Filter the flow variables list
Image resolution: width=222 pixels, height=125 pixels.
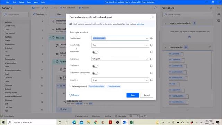pyautogui.click(x=210, y=47)
